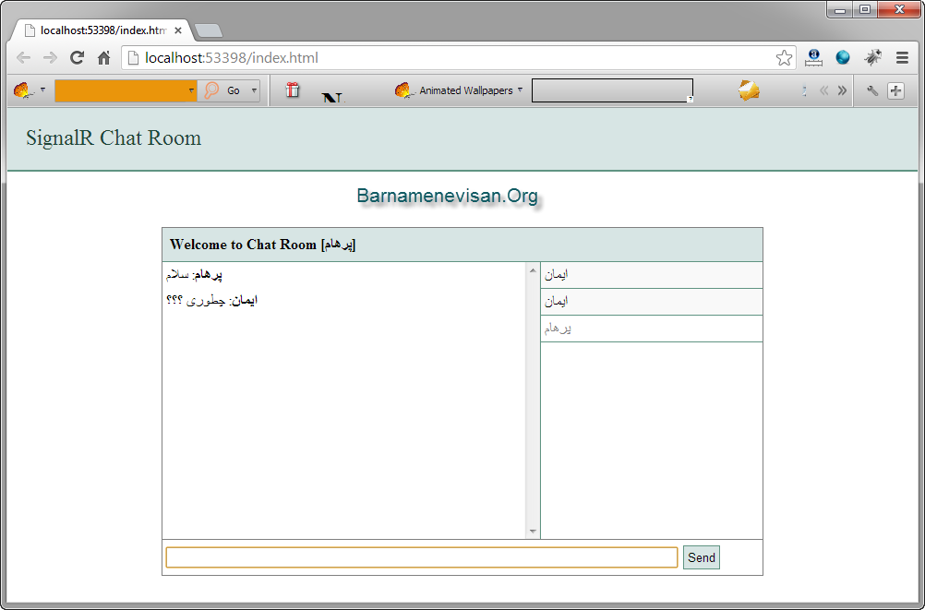
Task: Click the Barnamenevisan.Org heading
Action: pos(448,196)
